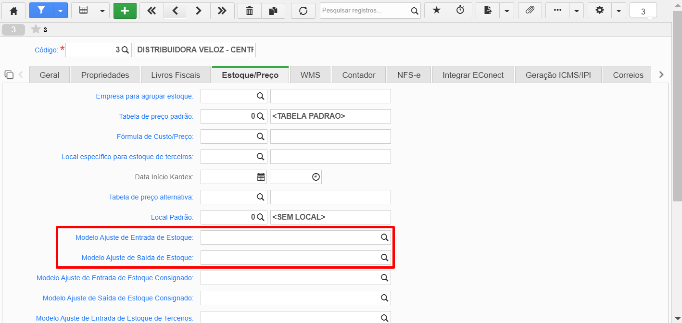Open settings gear menu
The width and height of the screenshot is (682, 323).
coord(599,11)
